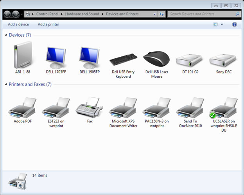
Task: Click the "Microsoft XPS Document Writer" label
Action: (123, 123)
